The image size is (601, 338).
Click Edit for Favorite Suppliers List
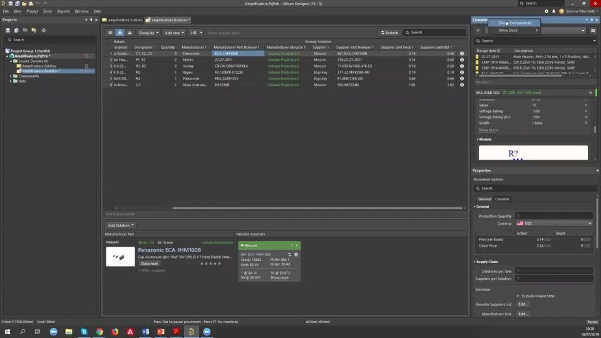point(523,304)
